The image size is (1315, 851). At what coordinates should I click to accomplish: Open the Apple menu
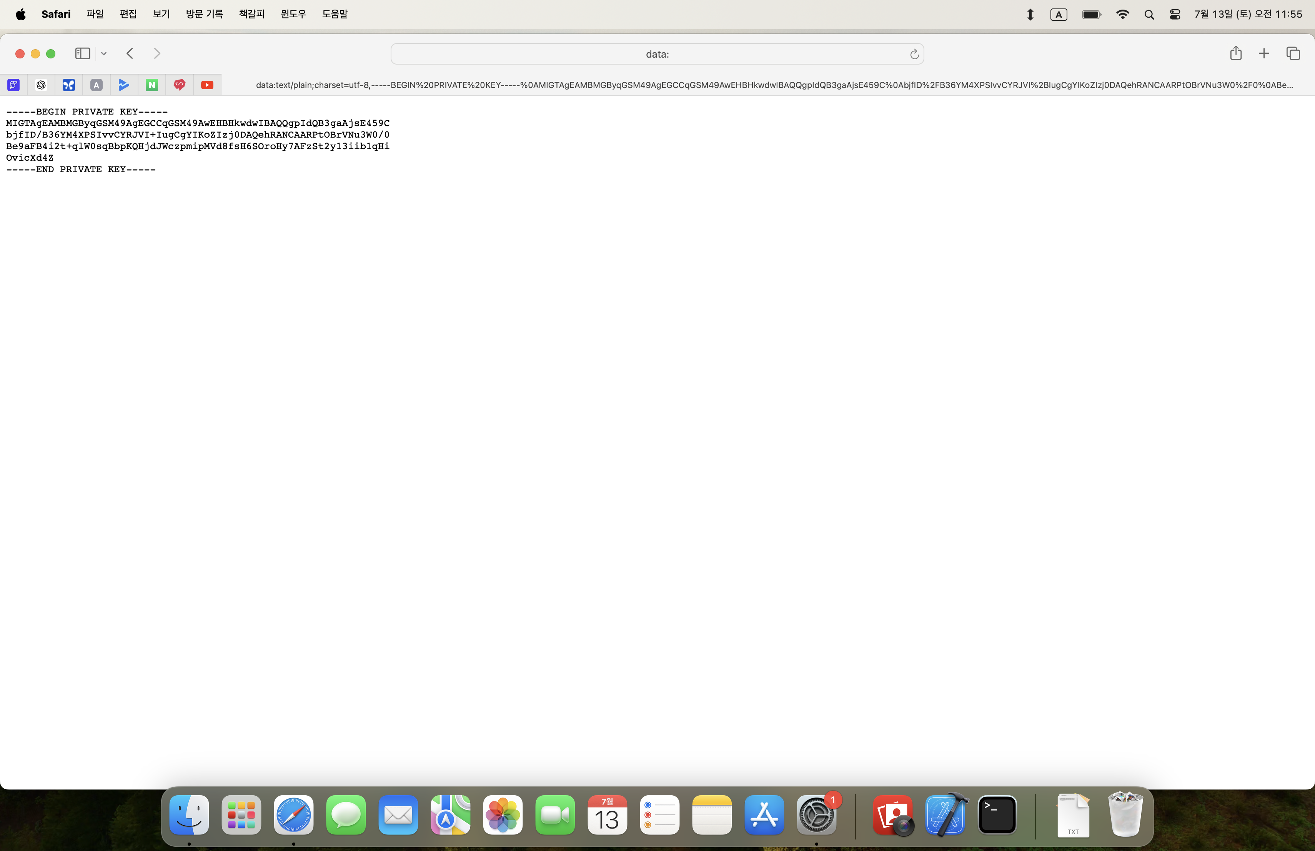20,14
